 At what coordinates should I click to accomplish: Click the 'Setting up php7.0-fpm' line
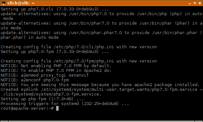click(55, 52)
